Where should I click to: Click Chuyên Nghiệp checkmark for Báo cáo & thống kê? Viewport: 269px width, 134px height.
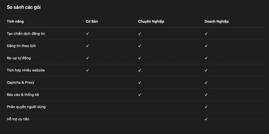[139, 94]
